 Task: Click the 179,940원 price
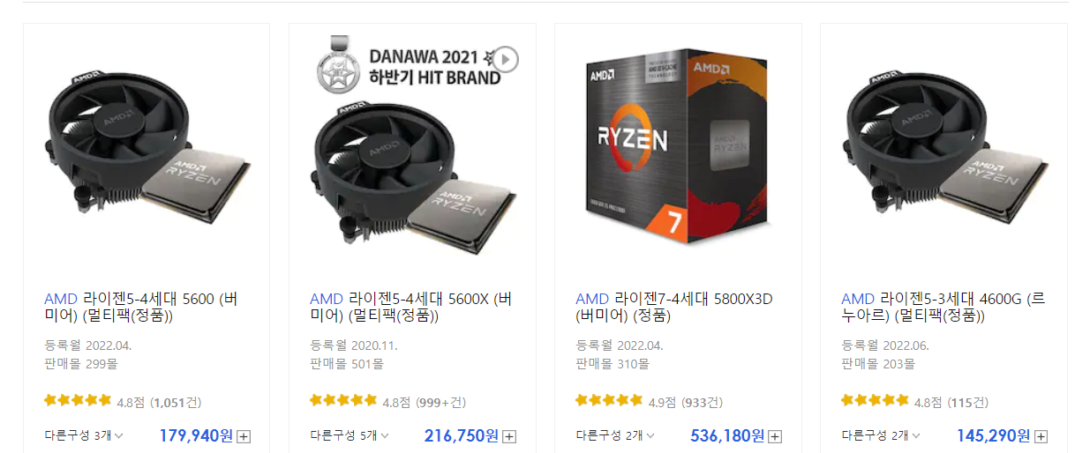(x=196, y=435)
